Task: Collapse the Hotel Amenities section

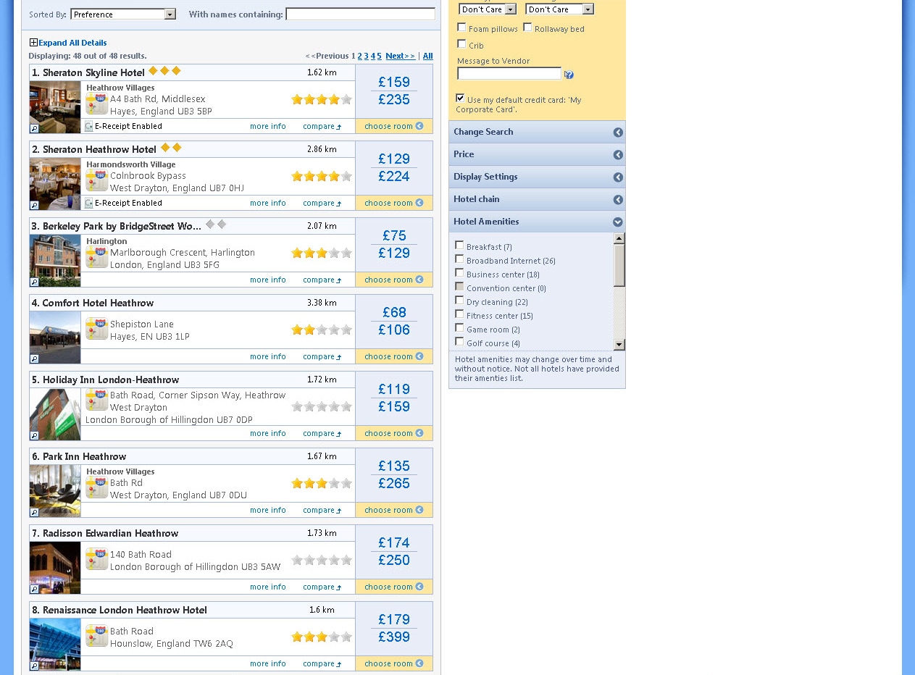Action: click(617, 222)
